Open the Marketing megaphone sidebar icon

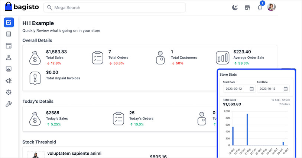pyautogui.click(x=9, y=81)
